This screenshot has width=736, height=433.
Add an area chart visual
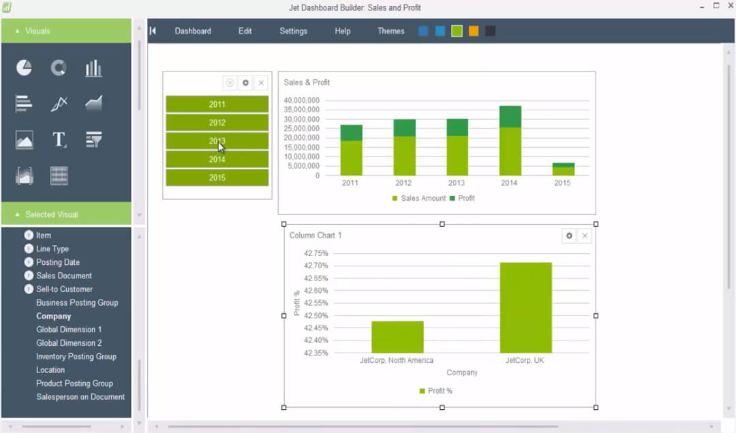point(94,103)
